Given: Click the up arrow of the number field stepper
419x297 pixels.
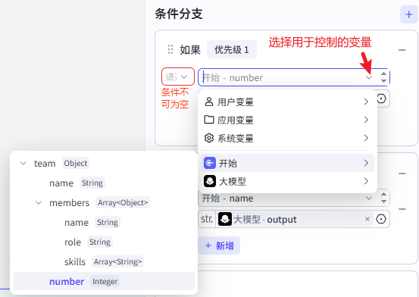Looking at the screenshot, I should tap(383, 74).
